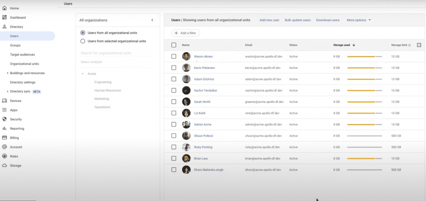
Task: Click Kevin Pietersen's storage usage bar
Action: [x=364, y=68]
